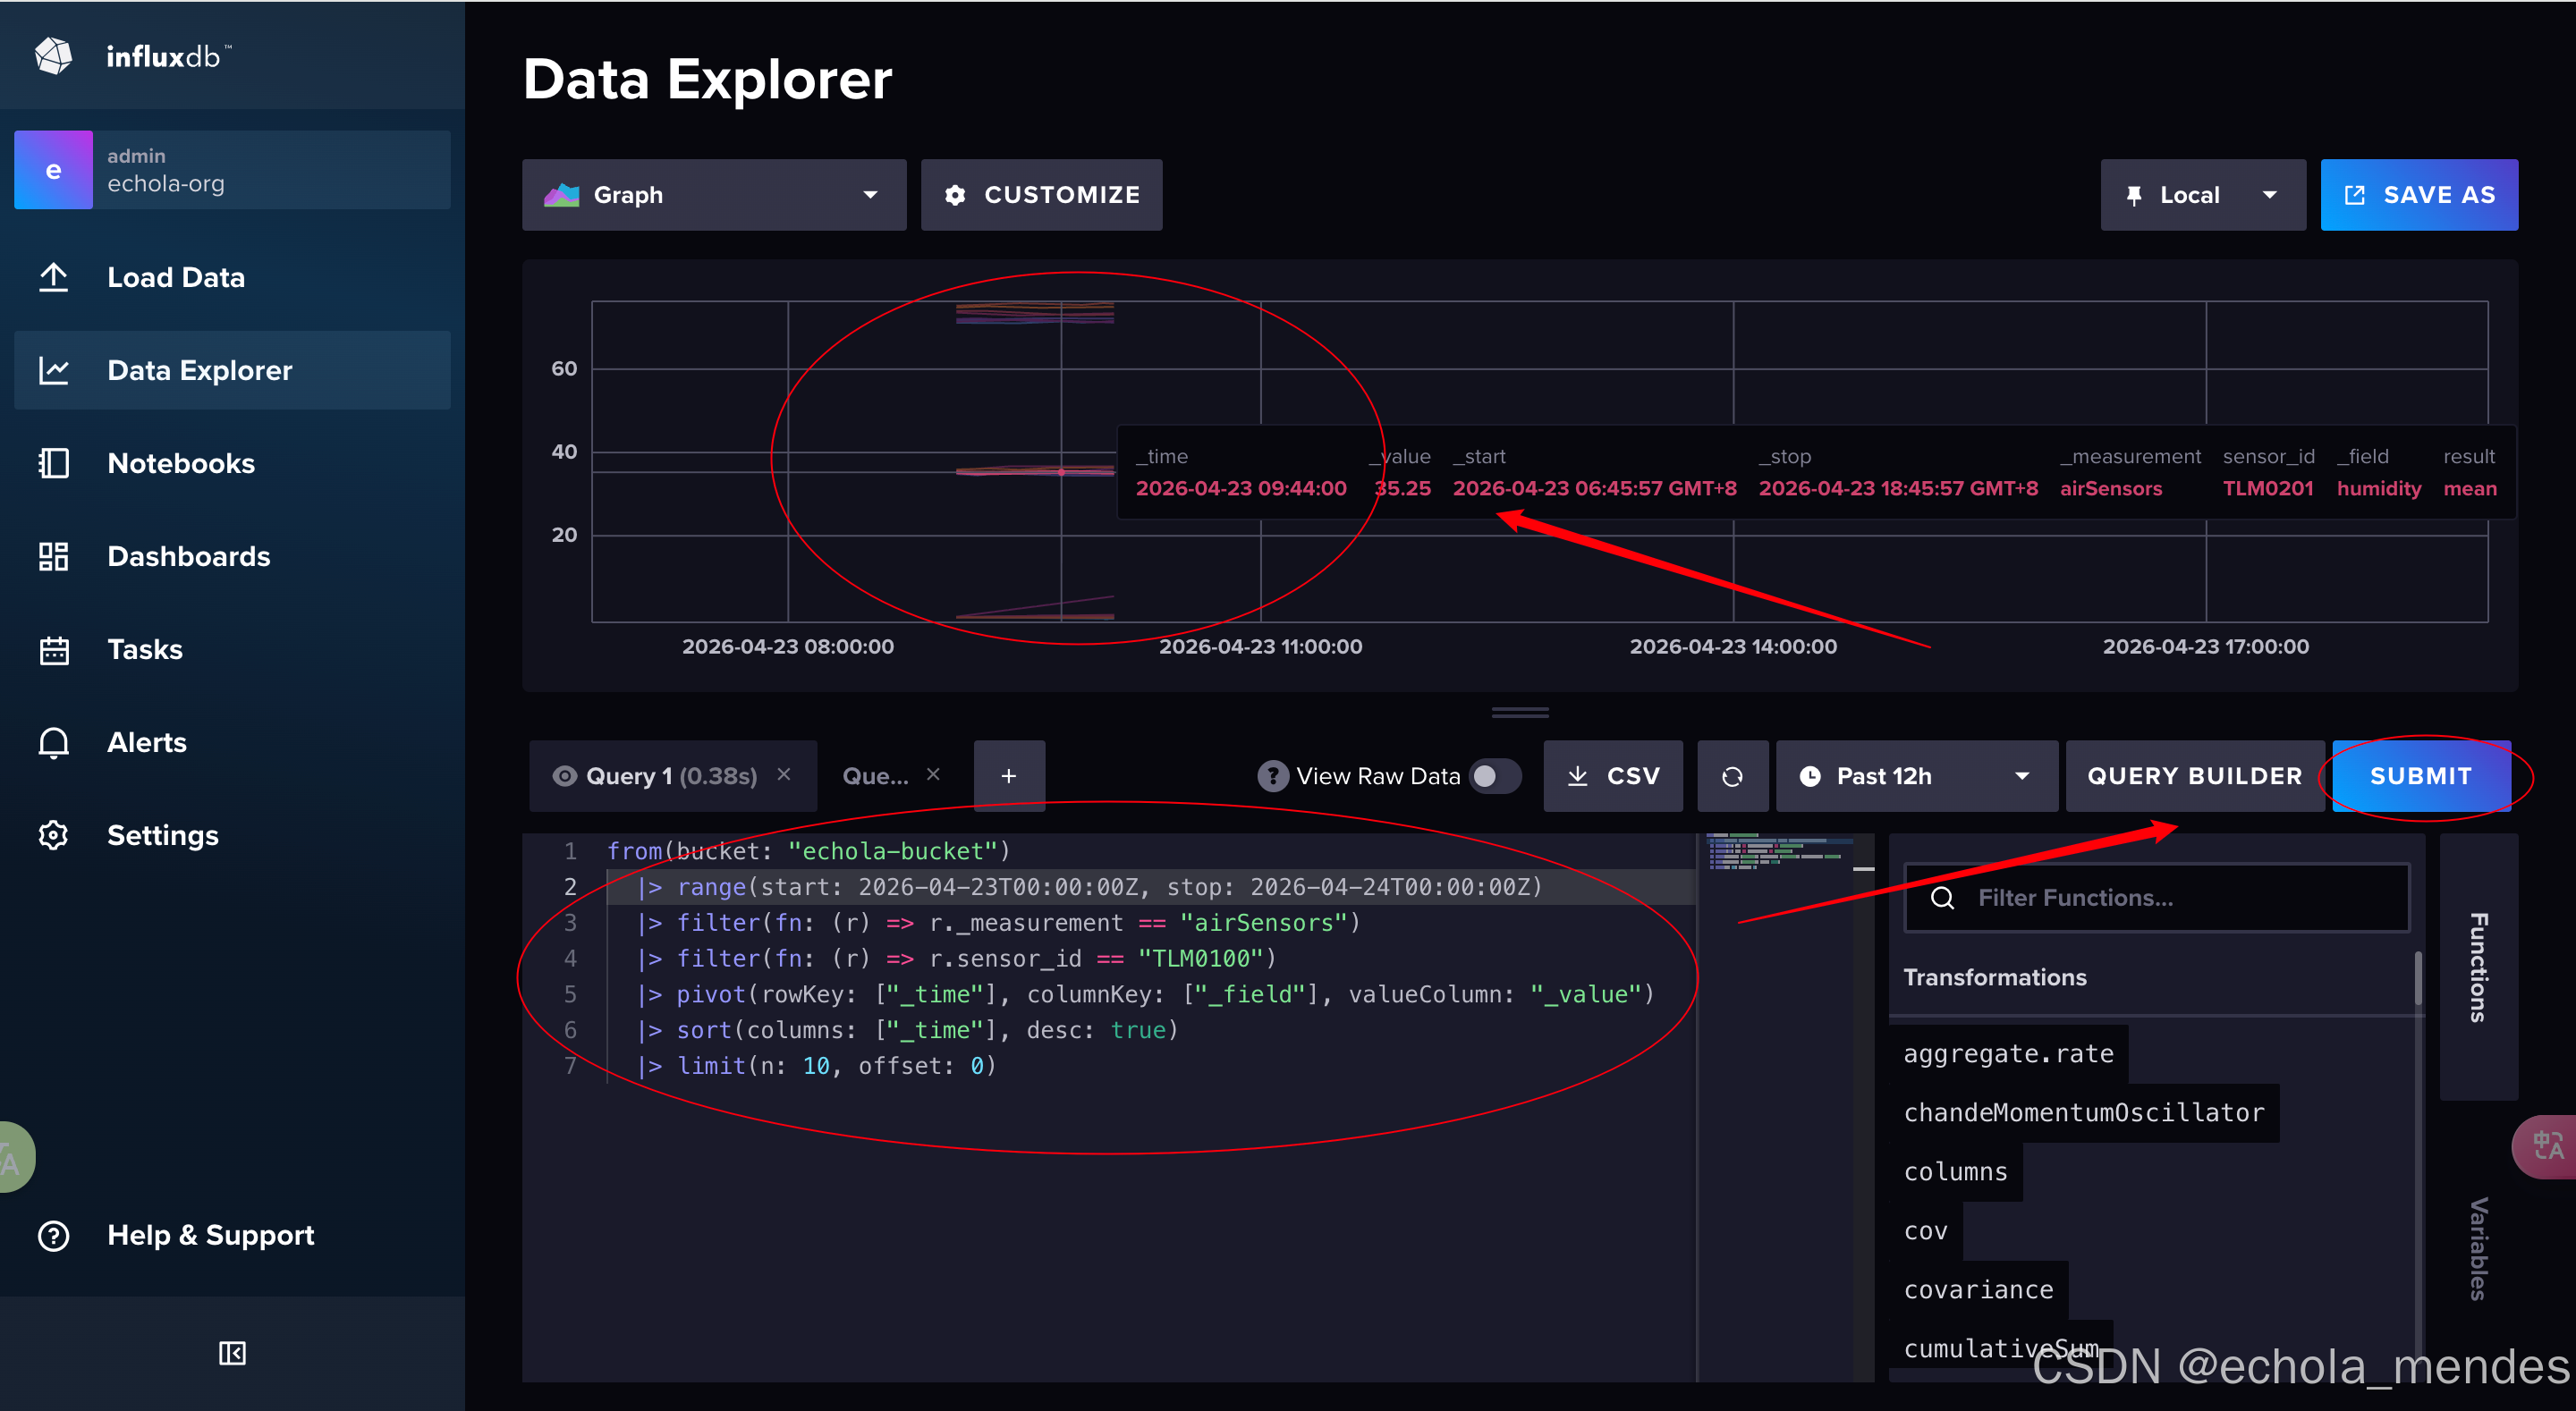Click the panel resize handle between graph and editor
Screen dimensions: 2576x1411
(1520, 713)
